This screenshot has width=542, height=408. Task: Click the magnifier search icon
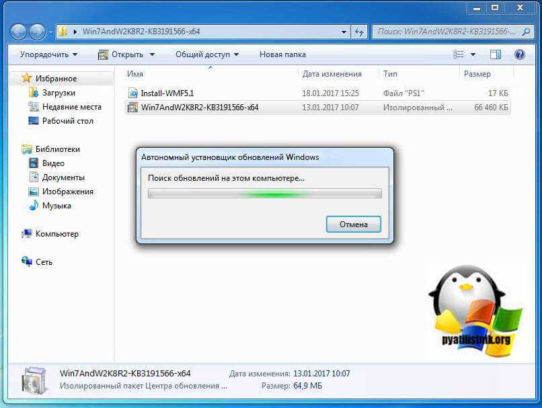point(526,32)
